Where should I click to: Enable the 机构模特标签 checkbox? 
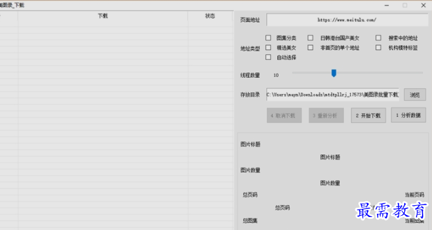point(379,48)
